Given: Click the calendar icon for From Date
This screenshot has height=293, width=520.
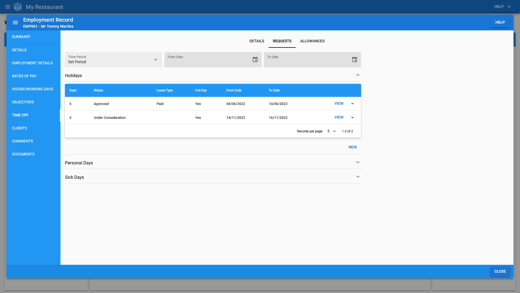Looking at the screenshot, I should pos(255,60).
